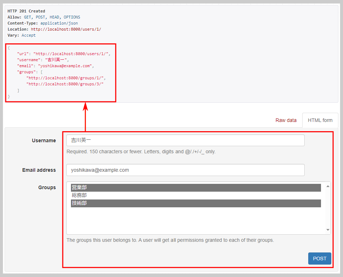Viewport: 343px width, 277px height.
Task: Select 技術部 in the Groups list
Action: point(196,203)
